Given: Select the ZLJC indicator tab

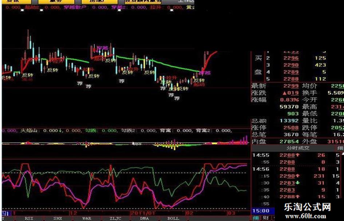Looking at the screenshot, I should 115,218.
